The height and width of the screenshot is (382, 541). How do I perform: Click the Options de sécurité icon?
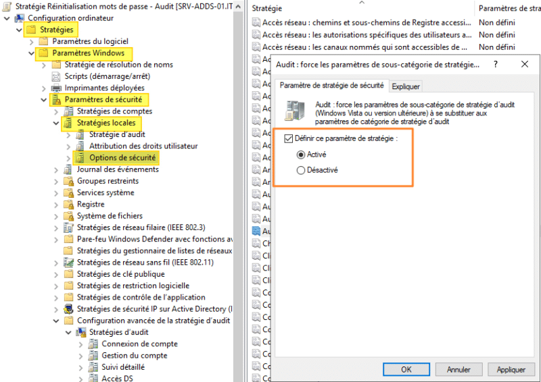(x=80, y=158)
